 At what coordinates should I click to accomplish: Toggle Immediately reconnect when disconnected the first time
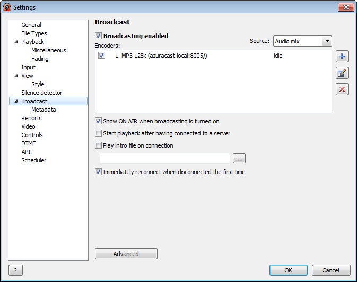click(98, 171)
